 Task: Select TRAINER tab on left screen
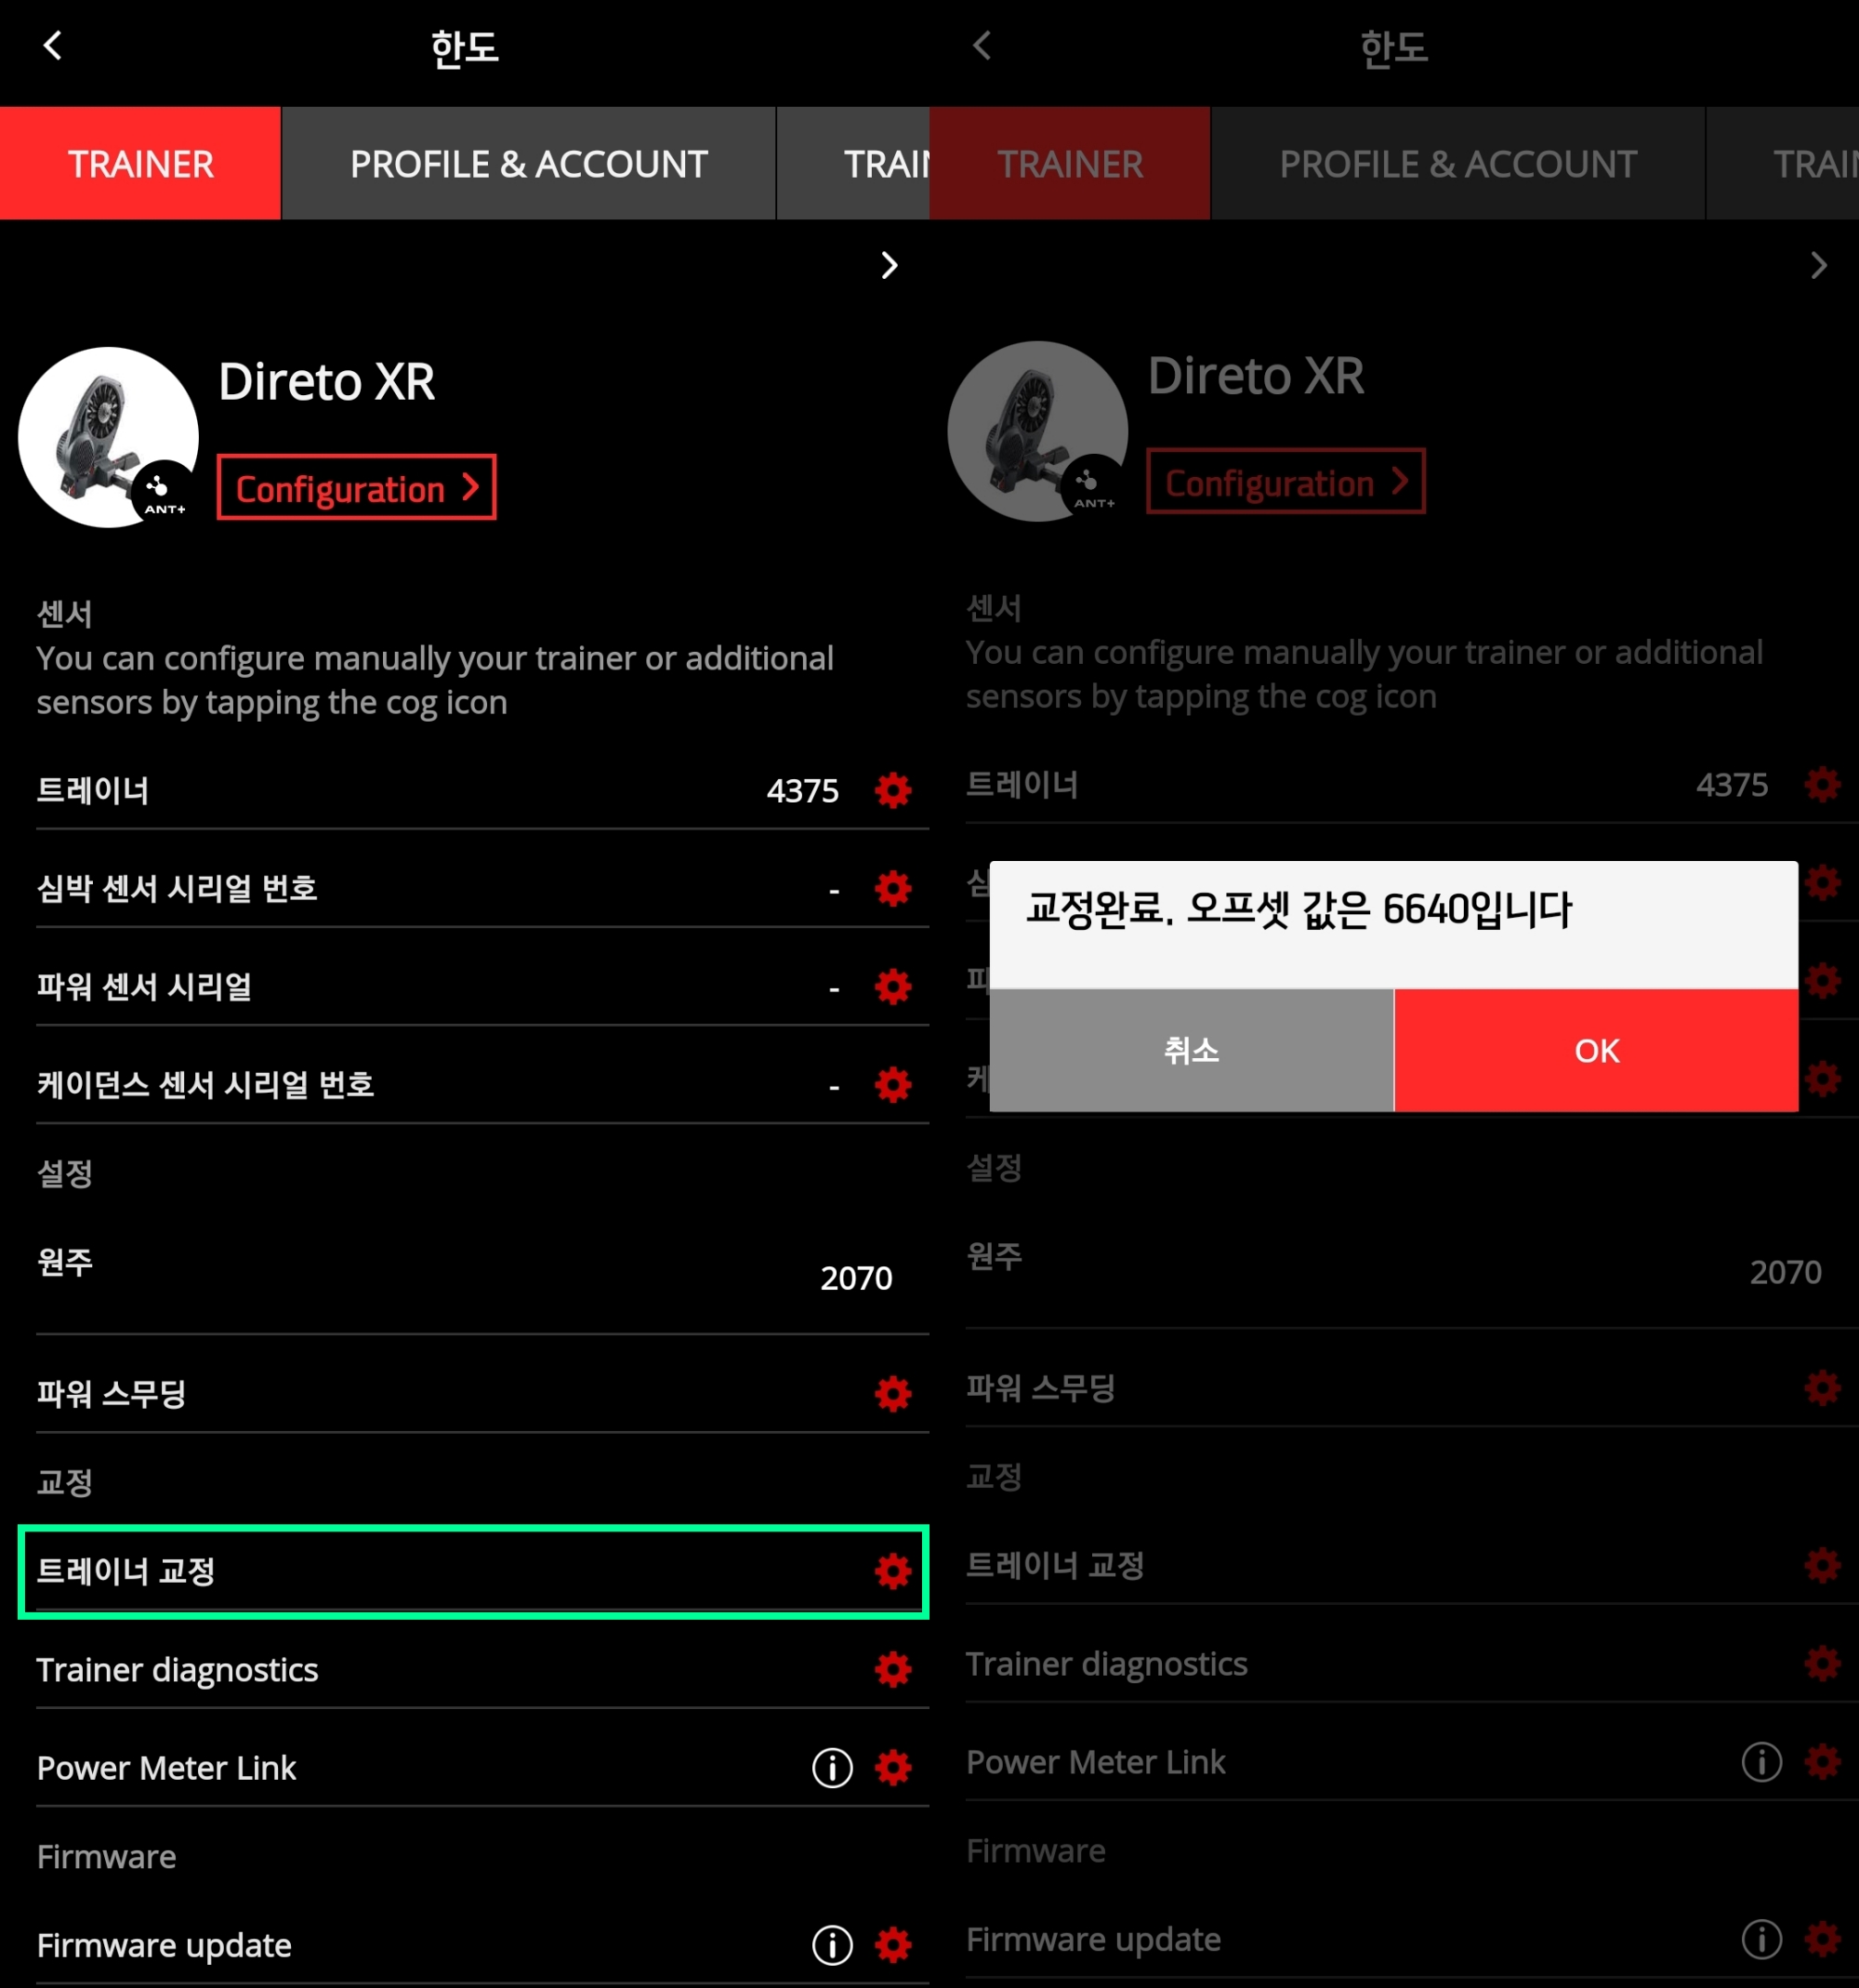click(x=140, y=163)
